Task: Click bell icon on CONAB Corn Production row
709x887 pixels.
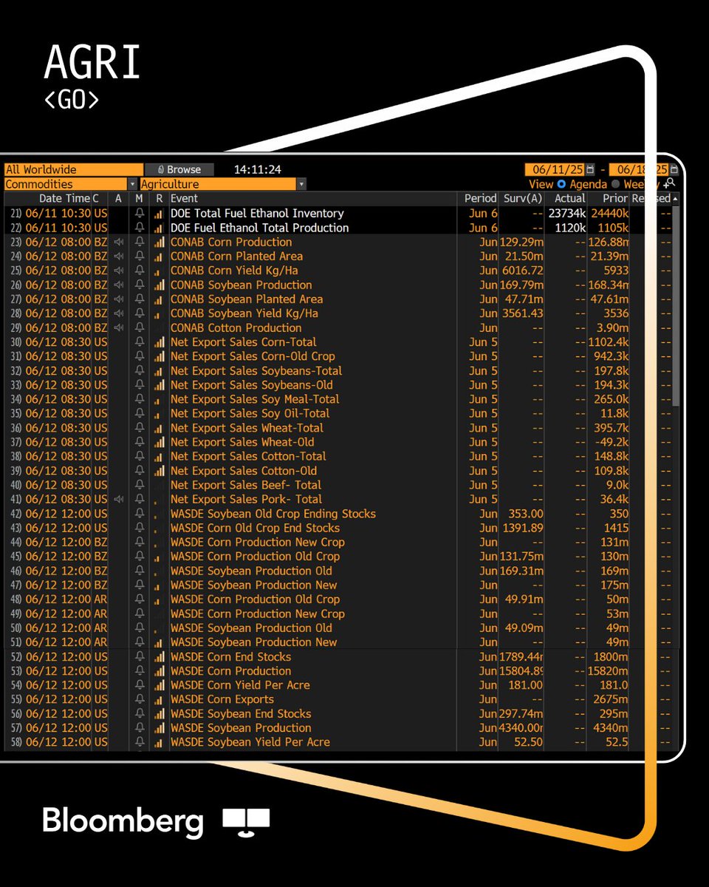Action: [x=140, y=242]
